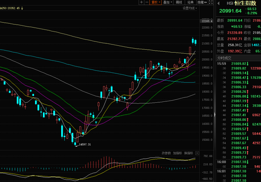Click the 涨跌 ▼60.53 value
This screenshot has width=261, height=182.
(x=236, y=27)
